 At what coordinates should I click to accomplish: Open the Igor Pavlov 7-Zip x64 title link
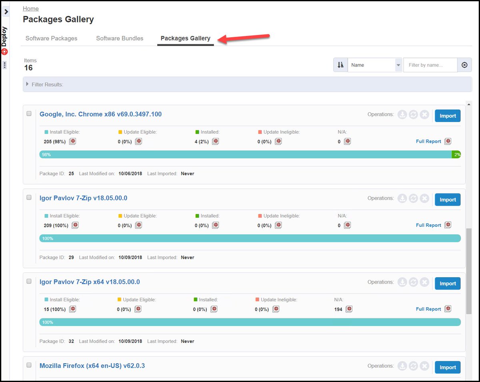click(x=90, y=282)
